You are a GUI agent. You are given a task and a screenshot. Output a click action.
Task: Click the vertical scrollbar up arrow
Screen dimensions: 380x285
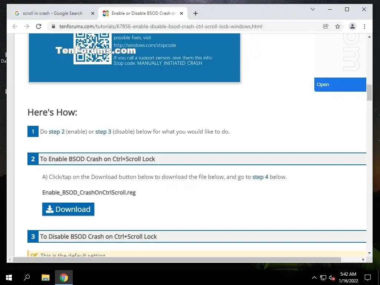pyautogui.click(x=369, y=37)
